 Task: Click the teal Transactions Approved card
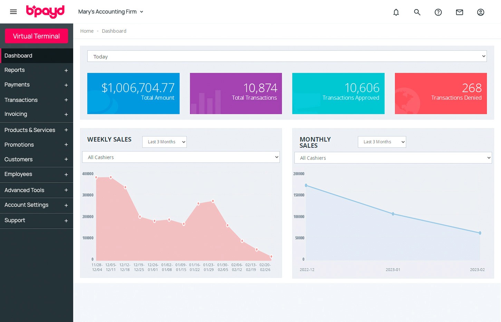pos(338,94)
